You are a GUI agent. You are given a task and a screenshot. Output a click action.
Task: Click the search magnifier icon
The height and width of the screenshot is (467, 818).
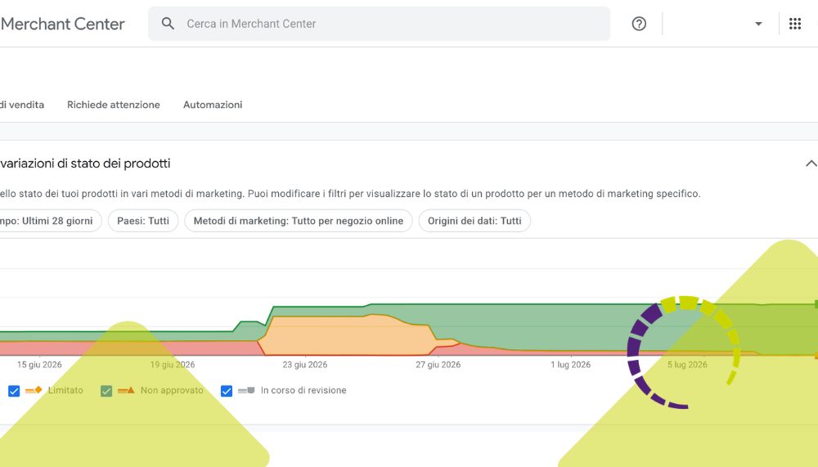pyautogui.click(x=168, y=24)
